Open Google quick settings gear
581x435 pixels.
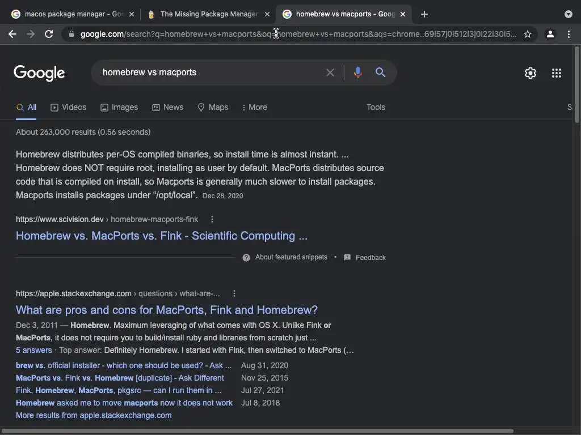[531, 73]
